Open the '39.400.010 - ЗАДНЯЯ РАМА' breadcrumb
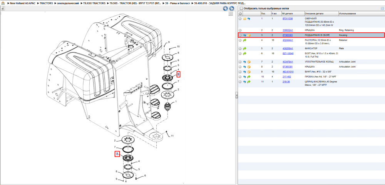 (219, 3)
